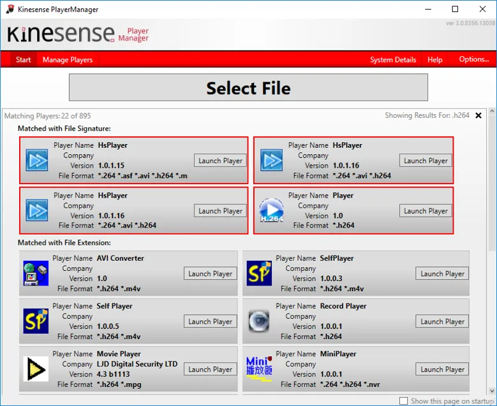
Task: Close the Kinesense PlayerManager window
Action: (x=482, y=9)
